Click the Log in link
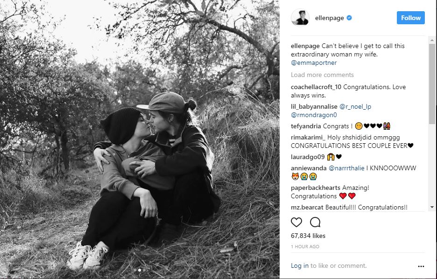Image resolution: width=437 pixels, height=279 pixels. point(300,265)
